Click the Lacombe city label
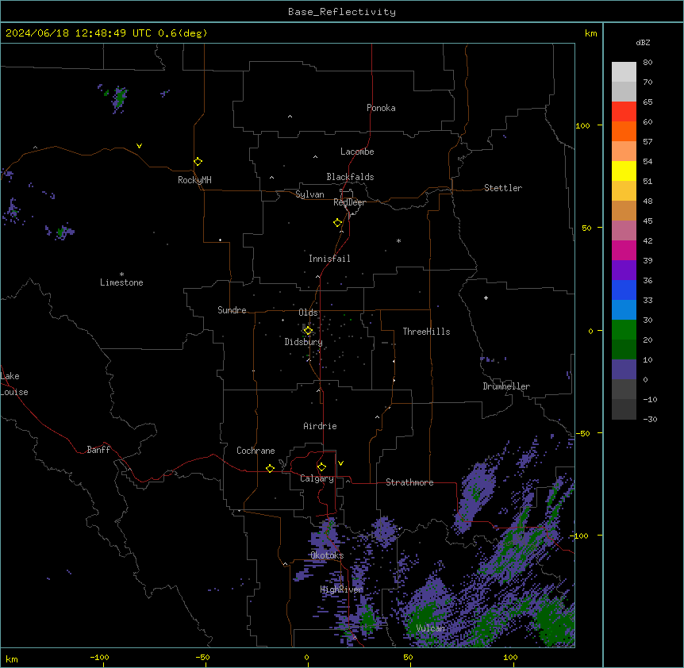Viewport: 684px width, 668px height. [357, 152]
